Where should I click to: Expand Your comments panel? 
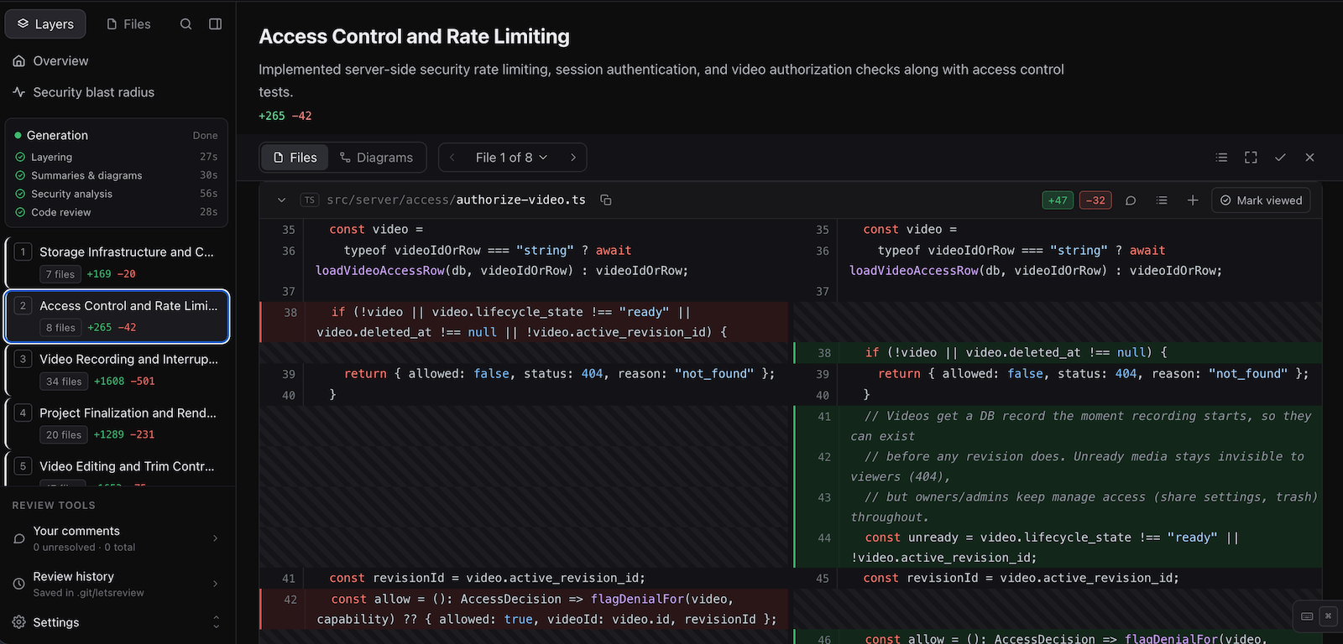[x=117, y=538]
